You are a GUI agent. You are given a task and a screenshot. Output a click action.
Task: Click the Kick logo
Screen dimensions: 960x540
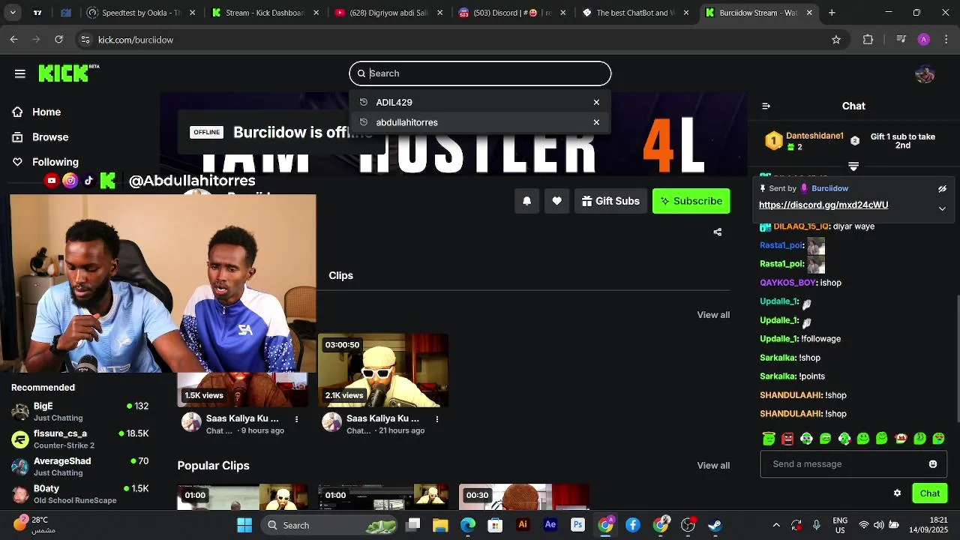(68, 73)
